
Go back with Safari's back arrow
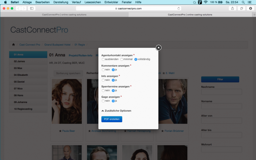tap(19, 8)
